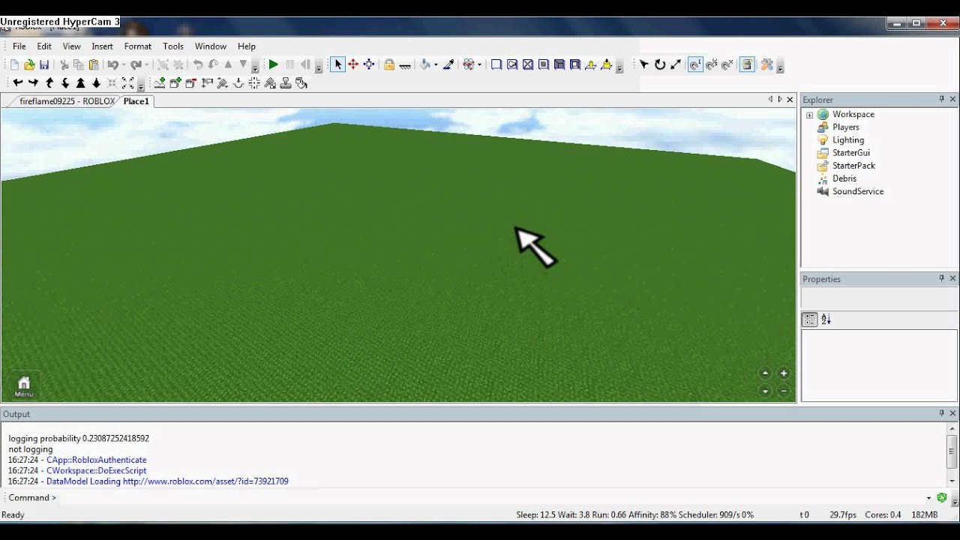Select the rotate drag tool
960x540 pixels.
660,64
